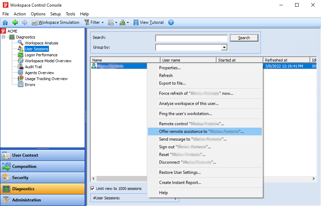This screenshot has height=206, width=321.
Task: Click the Home icon in toolbar
Action: 5,22
